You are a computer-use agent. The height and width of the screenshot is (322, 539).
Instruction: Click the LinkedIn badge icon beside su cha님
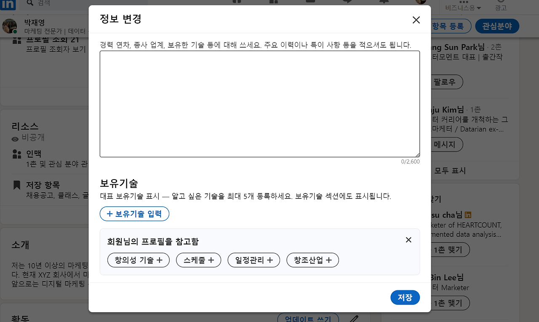click(468, 214)
